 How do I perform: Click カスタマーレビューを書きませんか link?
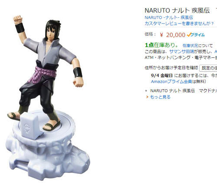pos(179,23)
